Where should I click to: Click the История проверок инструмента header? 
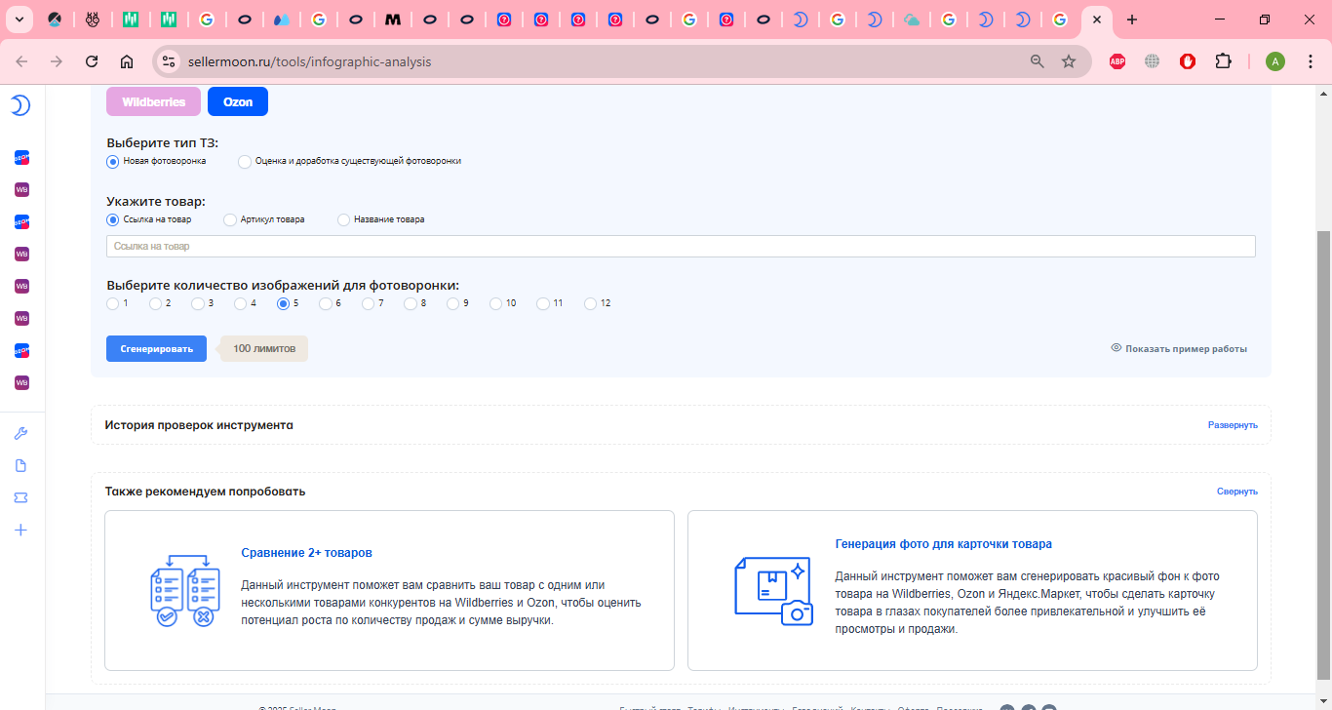click(x=199, y=425)
